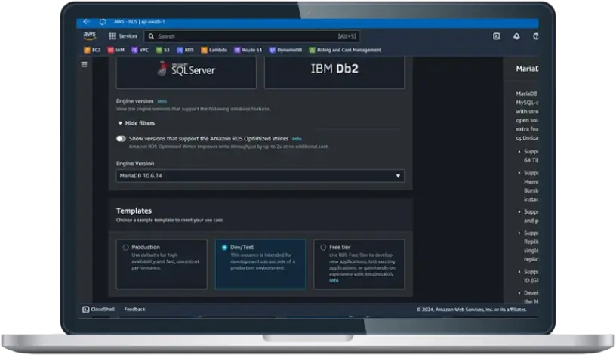Open the IAM shortcut in the favorites bar
Viewport: 616px width, 355px height.
click(x=116, y=50)
